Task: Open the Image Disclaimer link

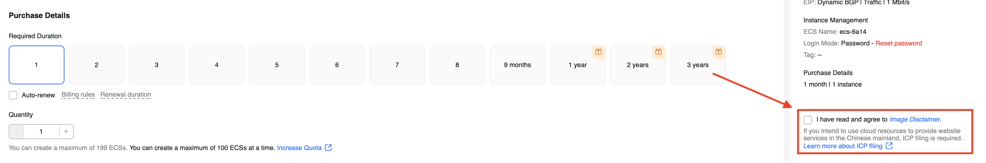Action: [x=914, y=119]
